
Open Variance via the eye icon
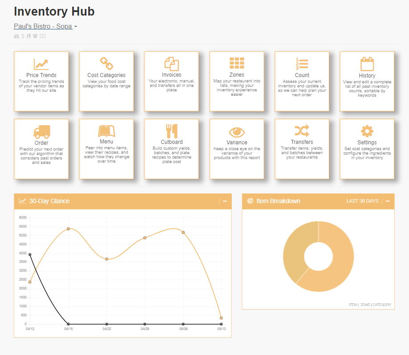click(x=237, y=131)
